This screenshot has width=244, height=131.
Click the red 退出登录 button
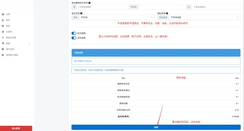pos(16,128)
